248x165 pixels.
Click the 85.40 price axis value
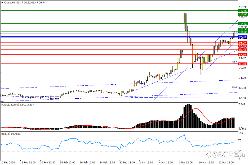[242, 58]
